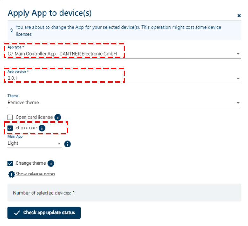Expand the App version dropdown arrow
The width and height of the screenshot is (248, 226).
pos(238,78)
